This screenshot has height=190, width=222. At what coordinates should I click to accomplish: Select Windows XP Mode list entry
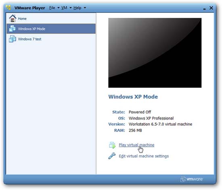[x=51, y=29]
